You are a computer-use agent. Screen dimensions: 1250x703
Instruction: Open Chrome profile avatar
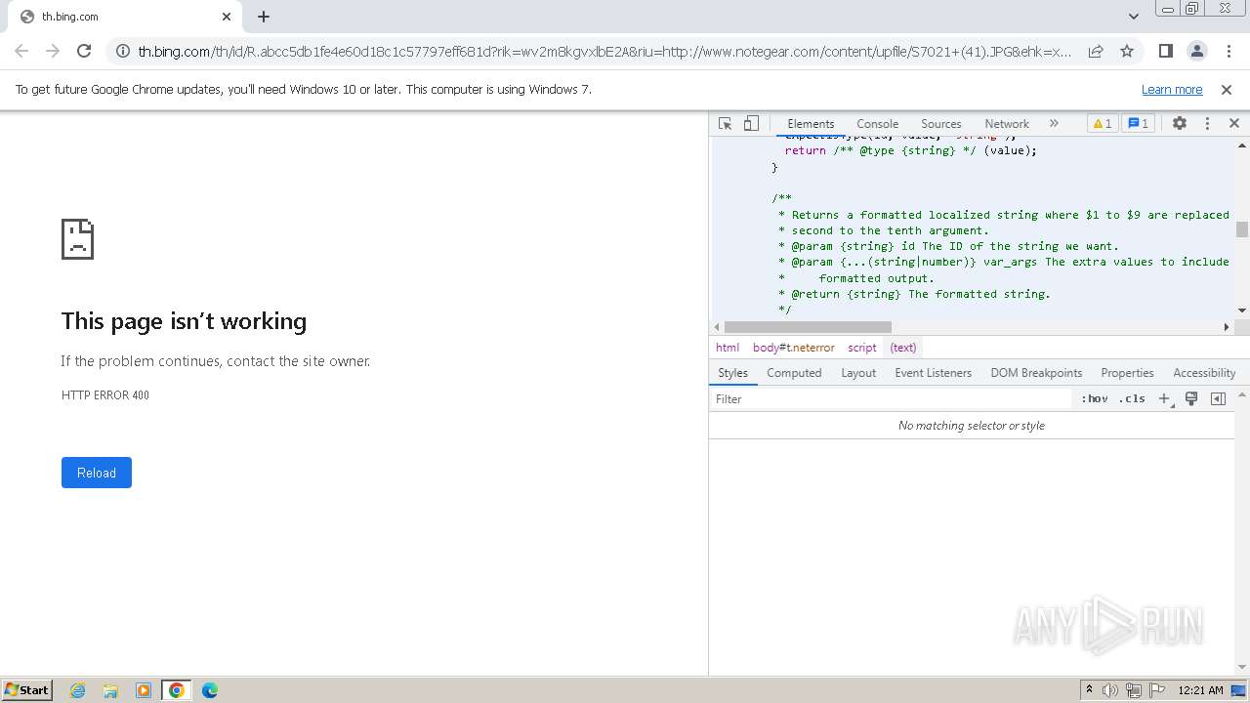pyautogui.click(x=1196, y=51)
